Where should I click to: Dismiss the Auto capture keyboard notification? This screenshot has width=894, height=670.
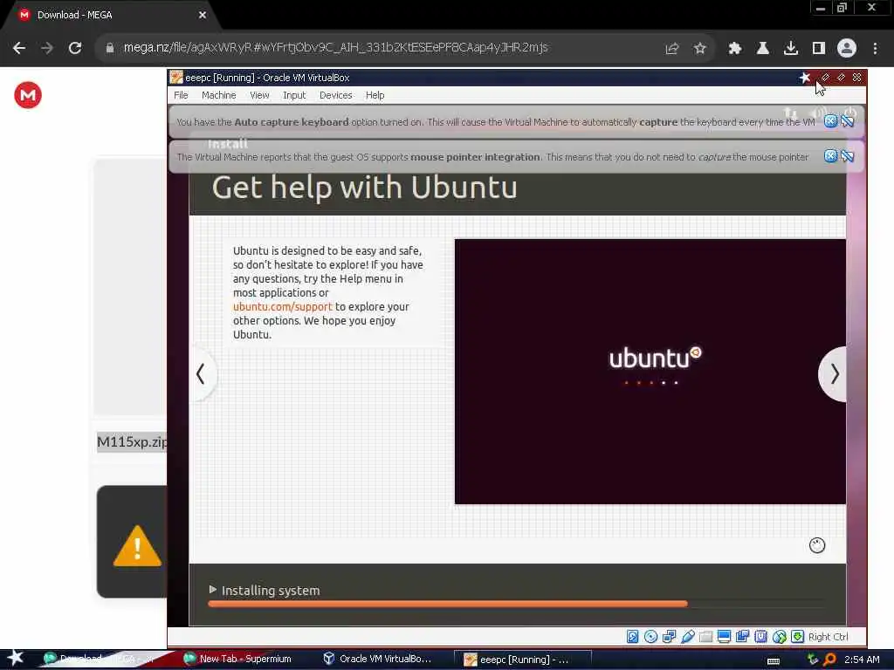pyautogui.click(x=831, y=121)
